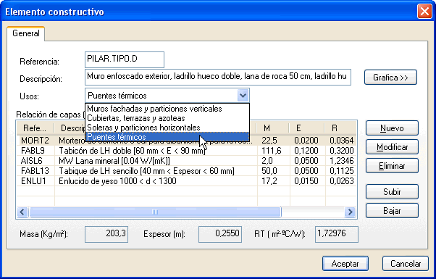Click into the Descripción text field
Screen dimensions: 436x279
218,77
